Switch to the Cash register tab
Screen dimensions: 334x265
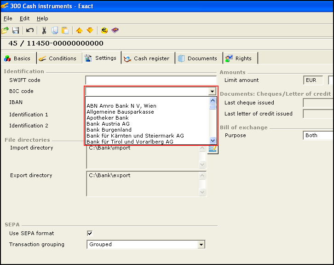coord(147,58)
